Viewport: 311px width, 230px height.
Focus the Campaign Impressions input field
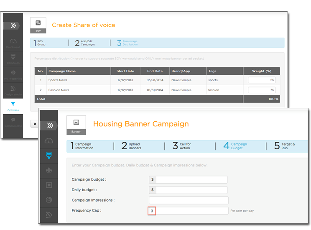point(189,200)
